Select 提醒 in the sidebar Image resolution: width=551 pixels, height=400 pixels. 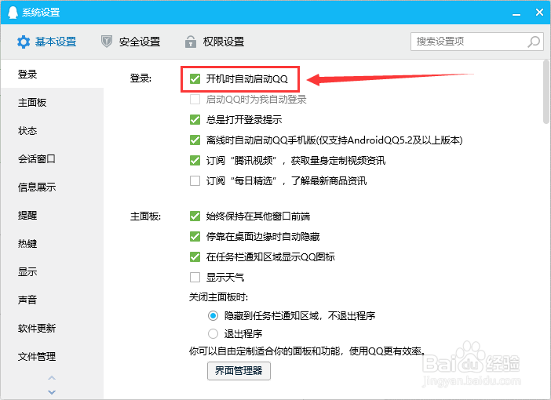pyautogui.click(x=52, y=215)
